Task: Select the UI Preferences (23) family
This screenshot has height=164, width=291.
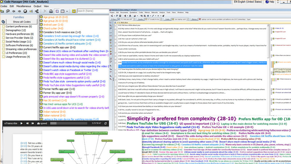Action: (16, 53)
